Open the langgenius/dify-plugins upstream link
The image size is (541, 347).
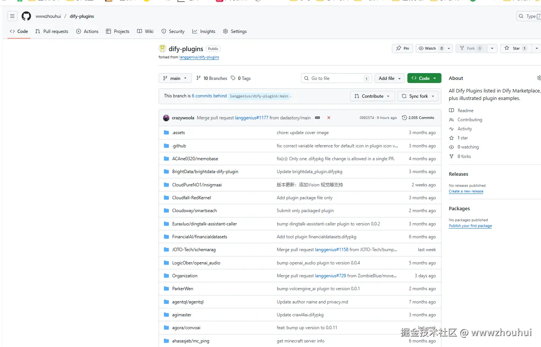coord(199,57)
